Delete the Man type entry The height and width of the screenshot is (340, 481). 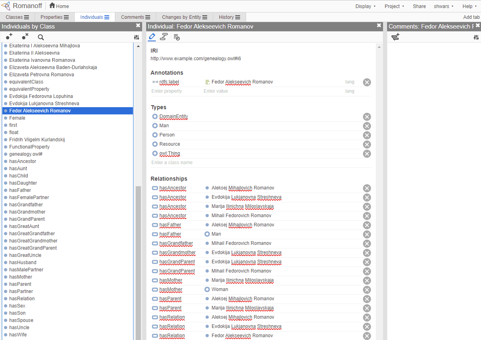click(367, 126)
